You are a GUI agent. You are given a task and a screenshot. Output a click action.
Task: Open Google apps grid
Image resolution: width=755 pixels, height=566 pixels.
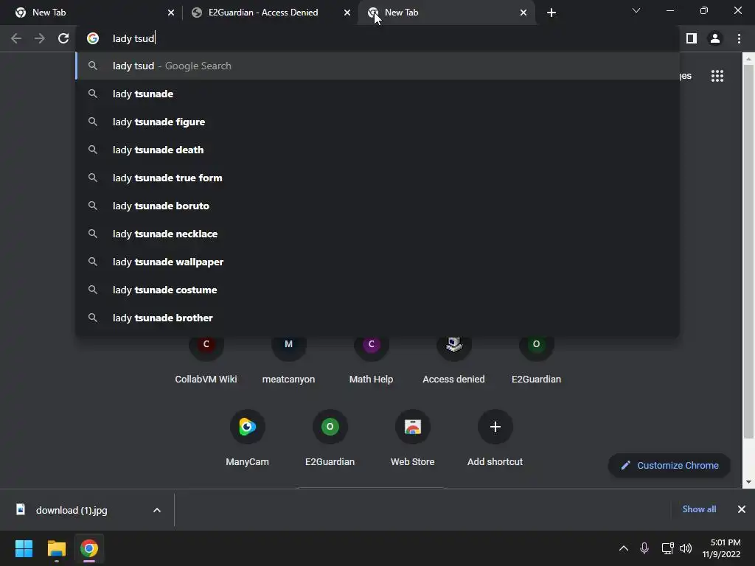(x=717, y=76)
